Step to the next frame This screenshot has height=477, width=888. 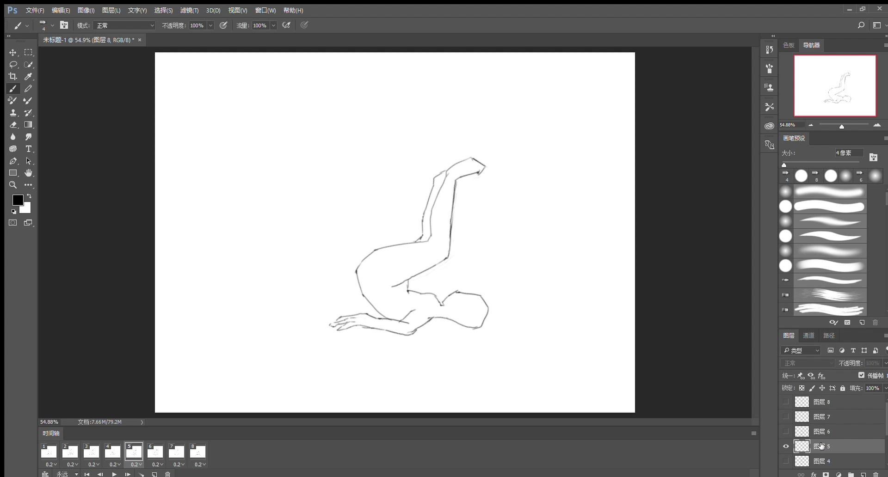pyautogui.click(x=128, y=474)
